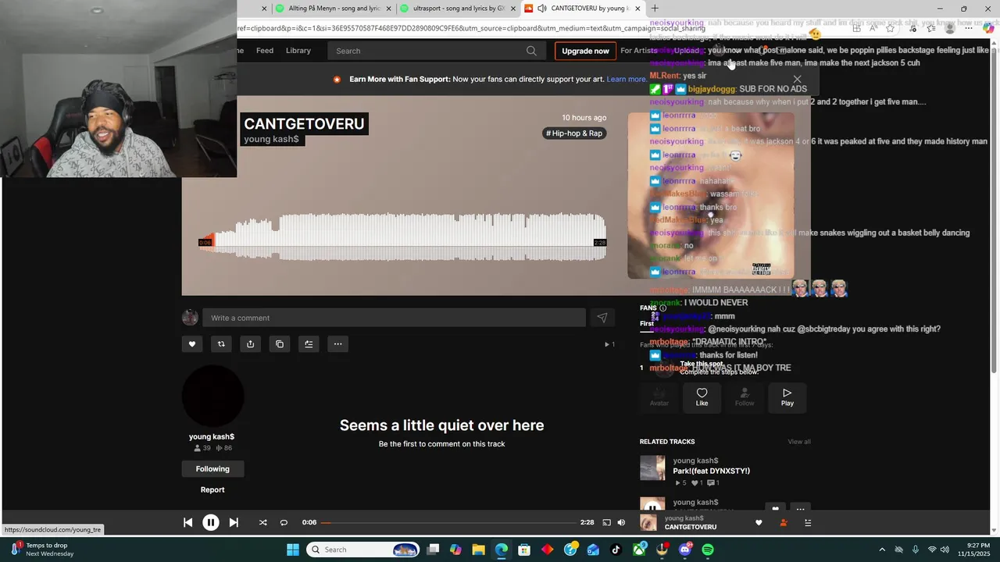The height and width of the screenshot is (562, 1000).
Task: Click the Upgrade now button
Action: click(585, 51)
